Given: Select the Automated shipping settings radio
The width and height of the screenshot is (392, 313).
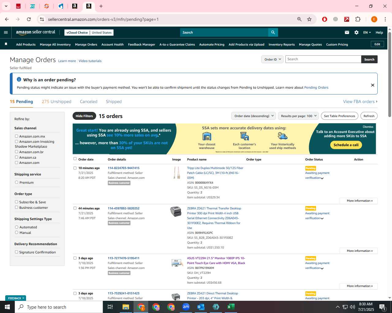Looking at the screenshot, I should coord(17,227).
